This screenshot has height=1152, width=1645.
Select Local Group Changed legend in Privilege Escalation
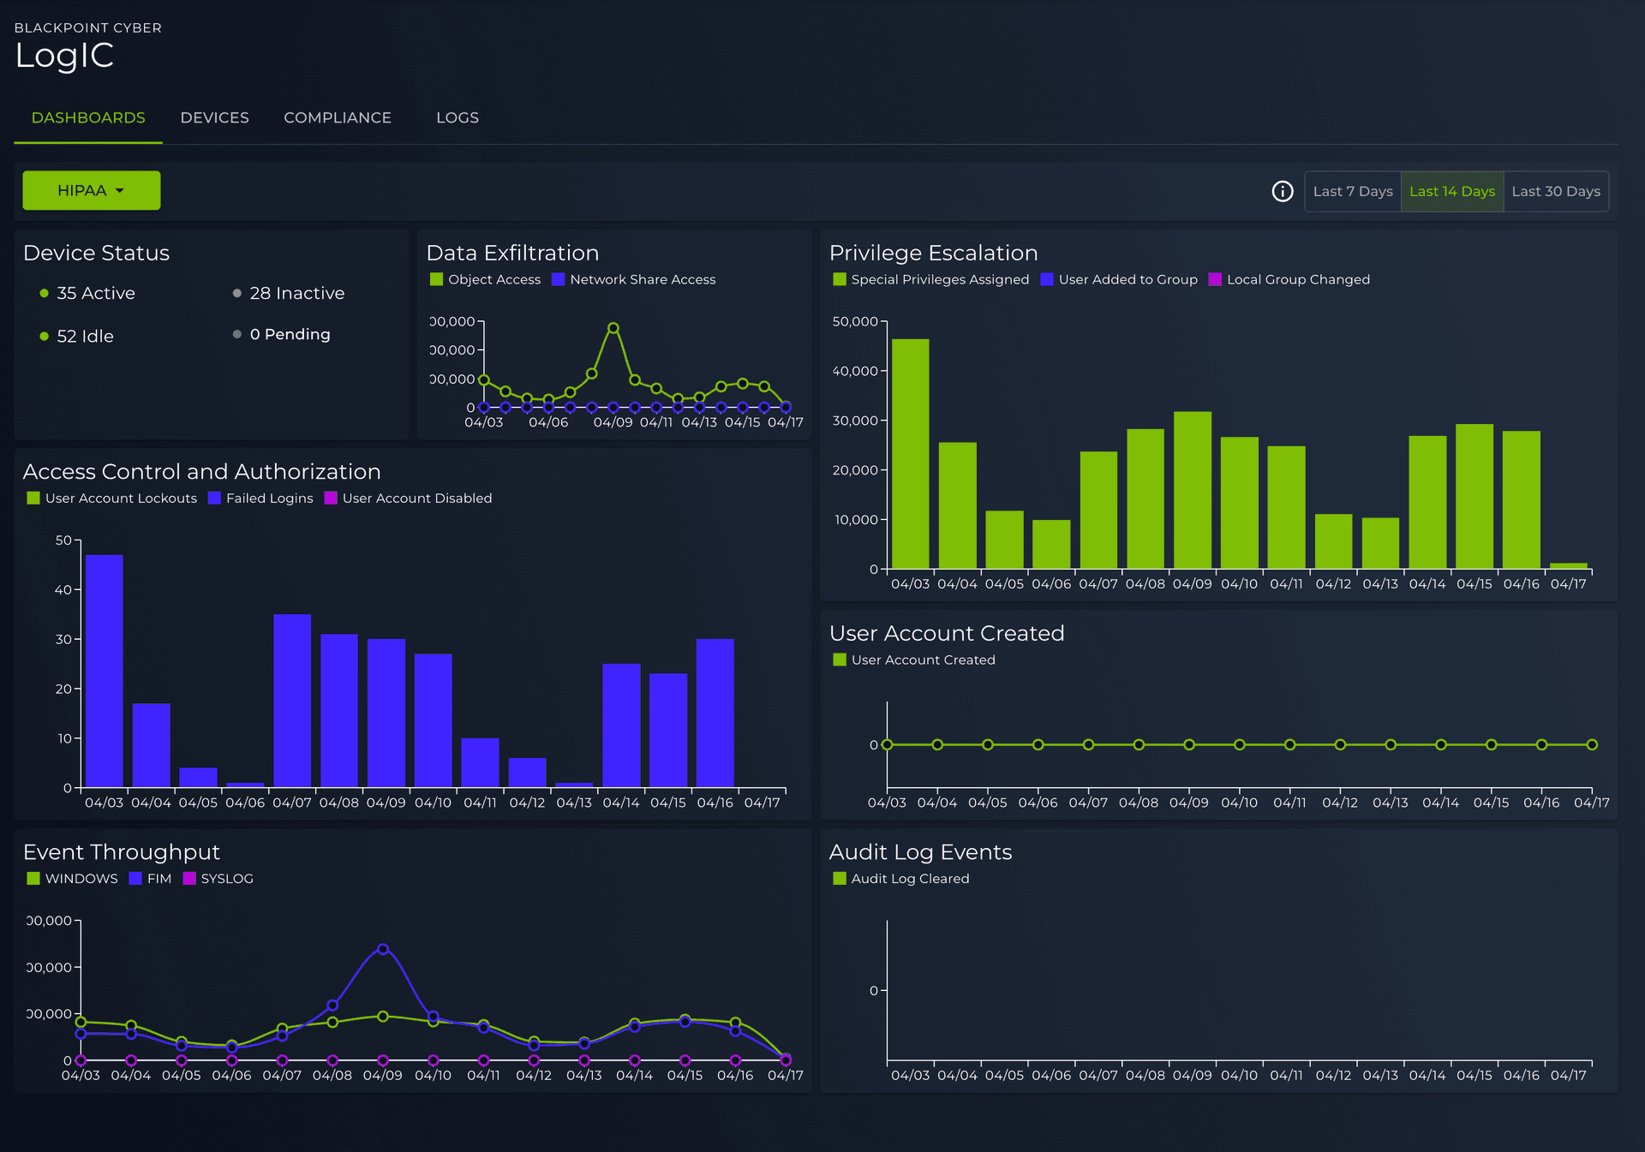pos(1213,279)
